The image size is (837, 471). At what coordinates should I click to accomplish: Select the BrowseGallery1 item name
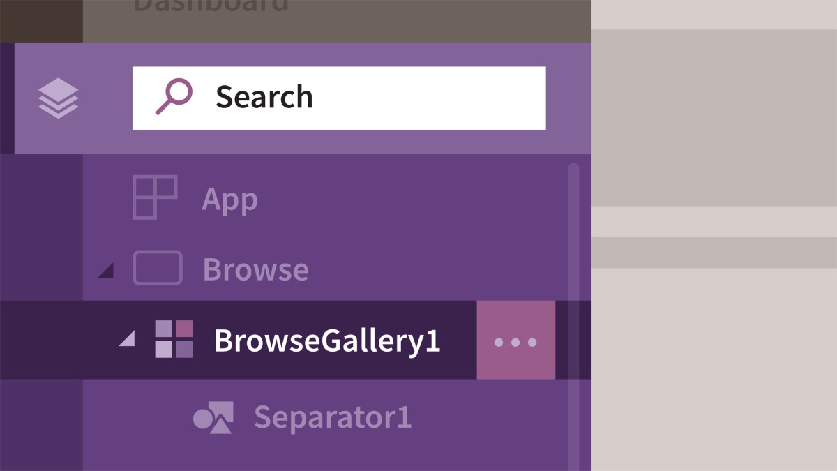[327, 341]
